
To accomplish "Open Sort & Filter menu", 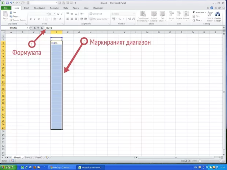I will (210, 16).
